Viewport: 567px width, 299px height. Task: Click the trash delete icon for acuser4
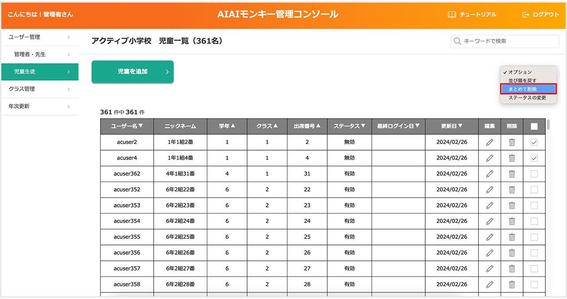[x=512, y=158]
